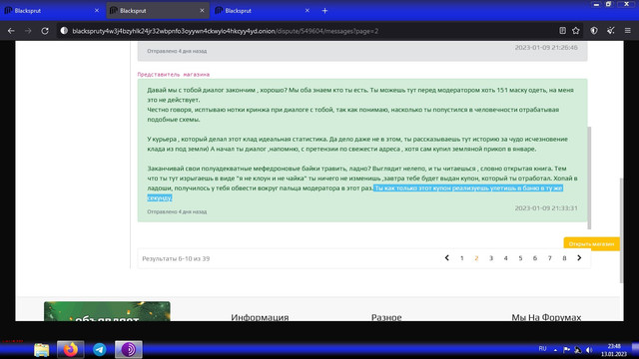Click the message list inner scrollbar
This screenshot has height=359, width=639.
pos(589,178)
